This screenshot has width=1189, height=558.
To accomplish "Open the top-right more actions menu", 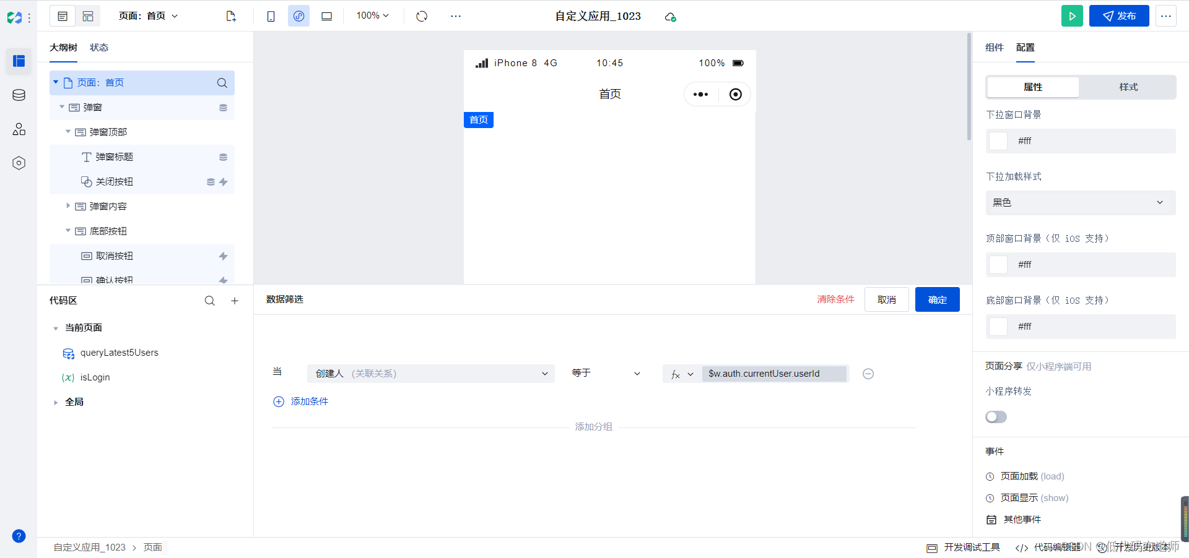I will (1166, 16).
